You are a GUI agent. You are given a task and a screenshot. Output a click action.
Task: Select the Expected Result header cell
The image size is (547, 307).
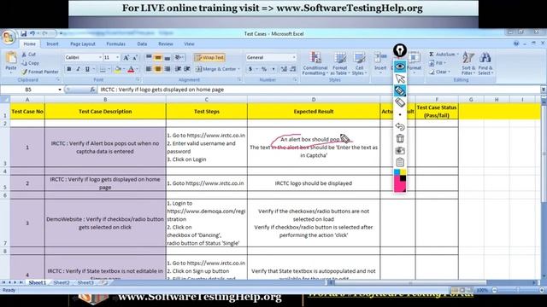pos(314,112)
